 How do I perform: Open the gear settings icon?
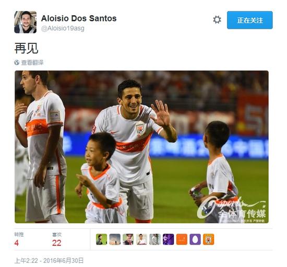[217, 20]
